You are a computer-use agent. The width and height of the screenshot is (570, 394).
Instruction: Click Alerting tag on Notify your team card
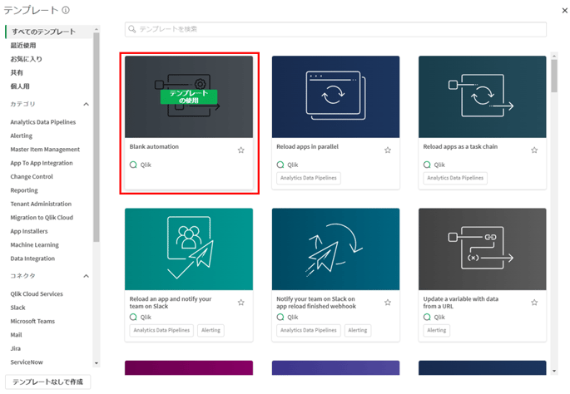[358, 330]
